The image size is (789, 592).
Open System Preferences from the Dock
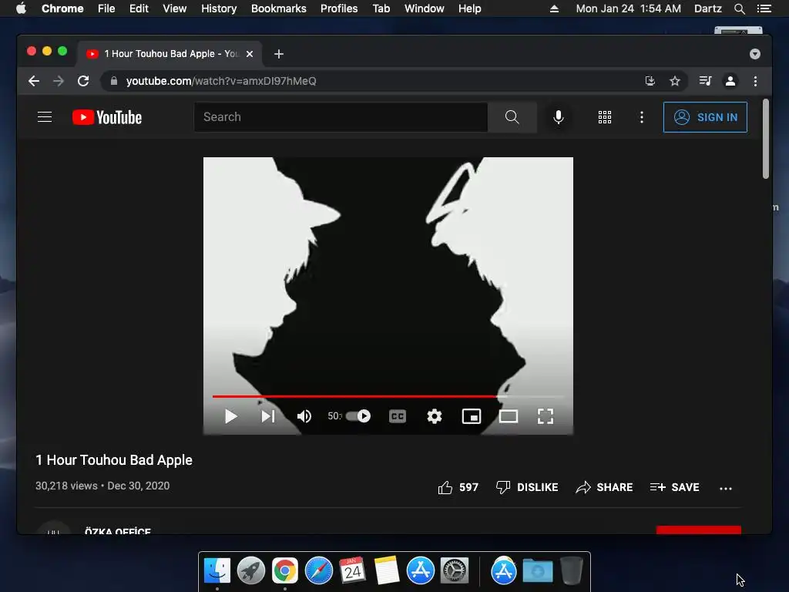[x=455, y=571]
